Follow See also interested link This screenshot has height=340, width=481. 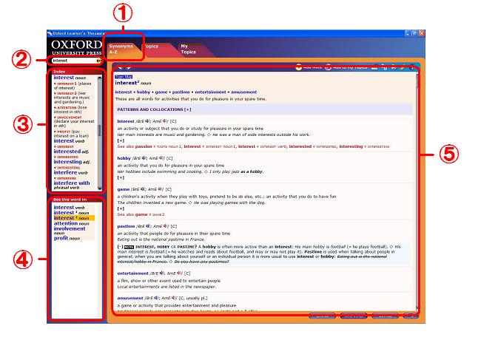coord(300,147)
